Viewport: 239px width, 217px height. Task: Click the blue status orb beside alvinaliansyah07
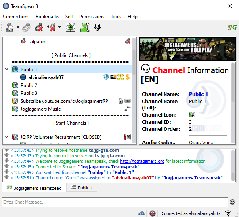(23, 77)
